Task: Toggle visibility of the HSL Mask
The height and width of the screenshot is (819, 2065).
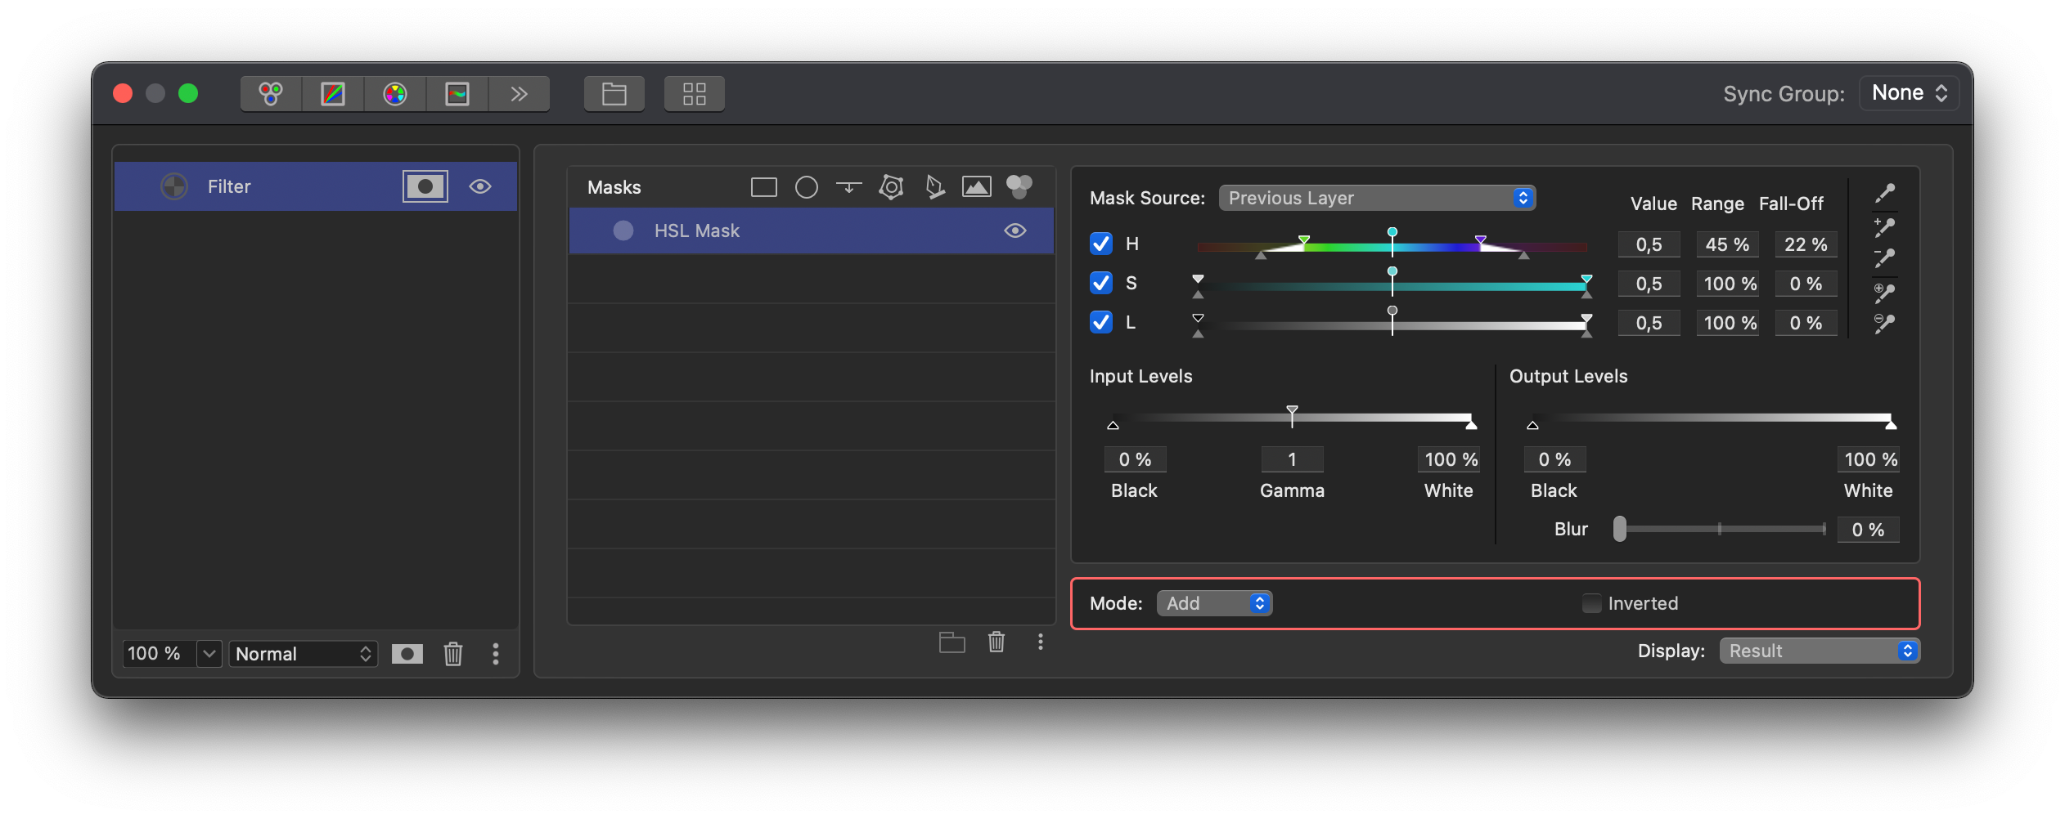Action: coord(1015,231)
